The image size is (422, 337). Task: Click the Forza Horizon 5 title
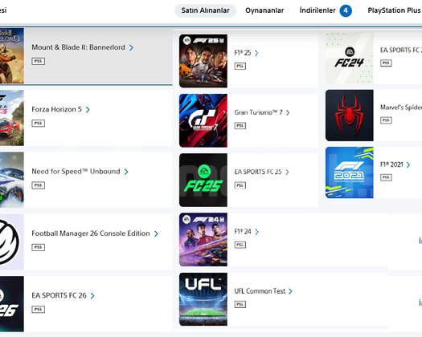pyautogui.click(x=56, y=109)
